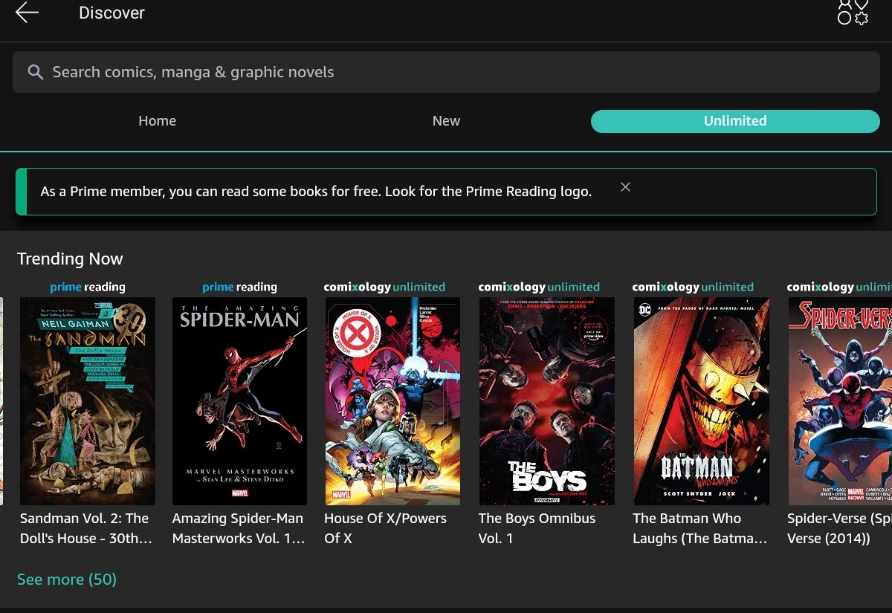
Task: Click the House Of X/Powers Of X title
Action: (x=386, y=528)
